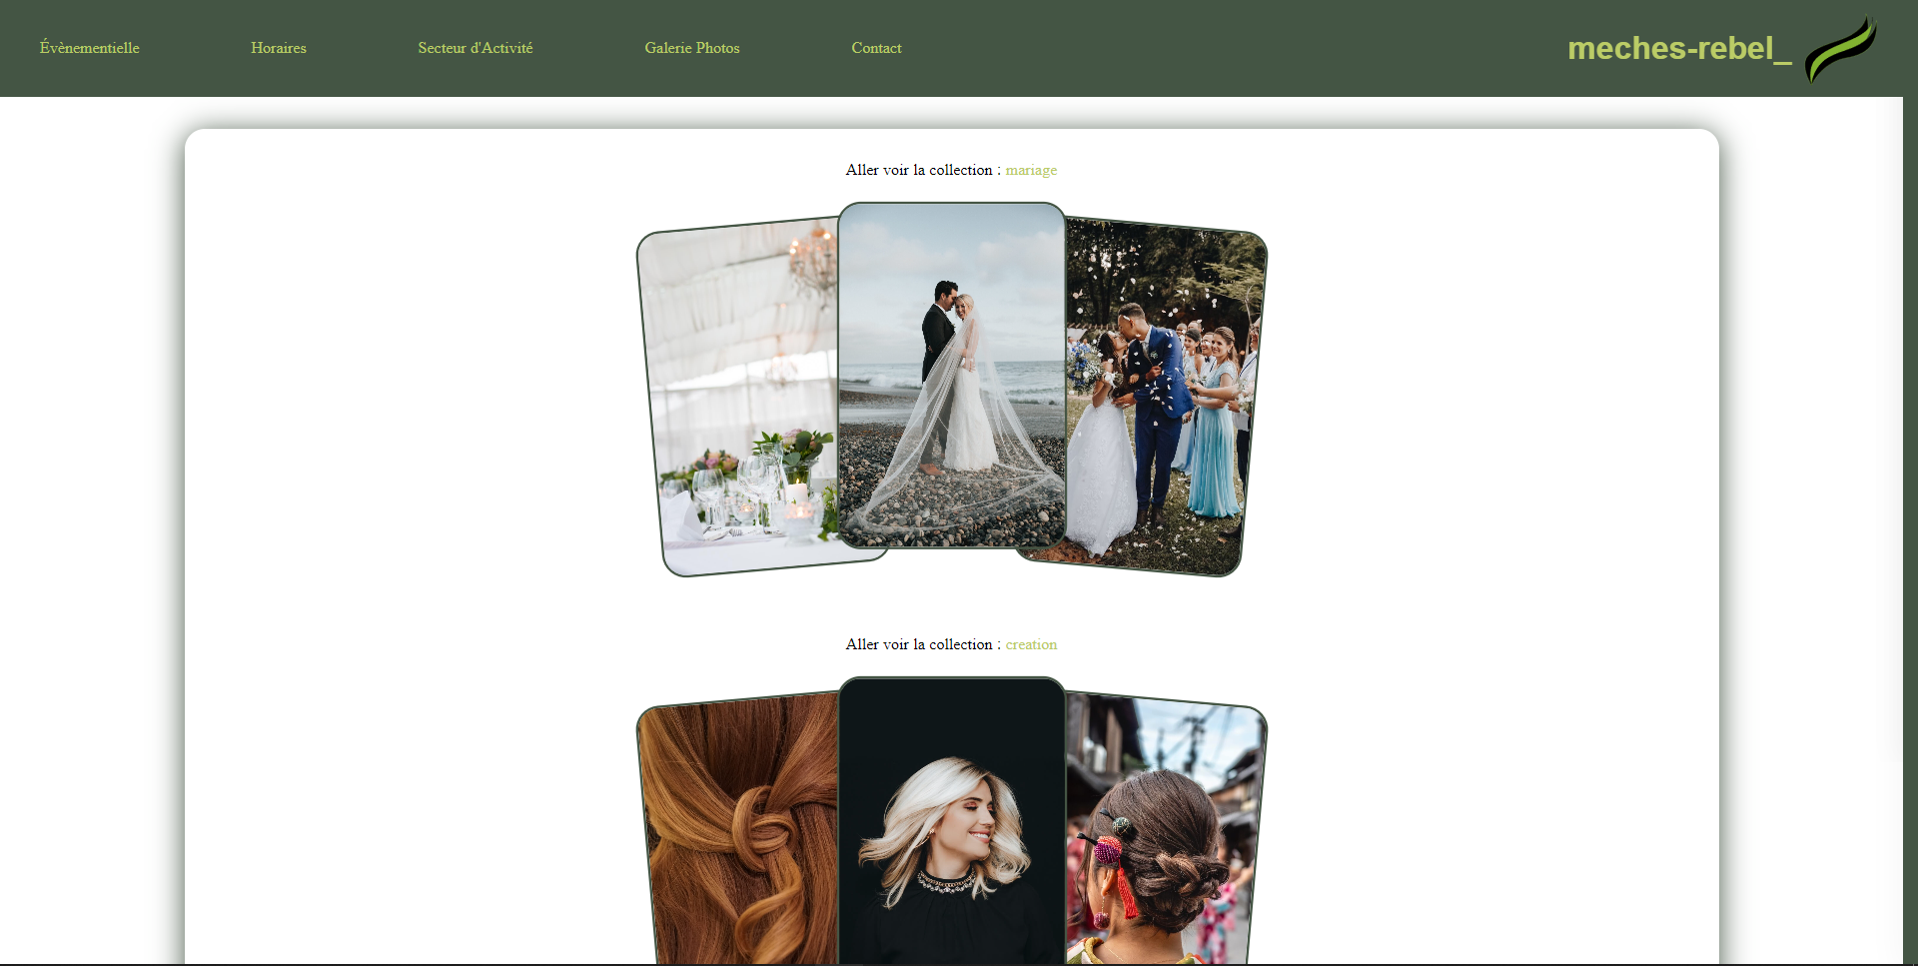Open the Évènementielle menu item
This screenshot has width=1918, height=966.
tap(89, 48)
